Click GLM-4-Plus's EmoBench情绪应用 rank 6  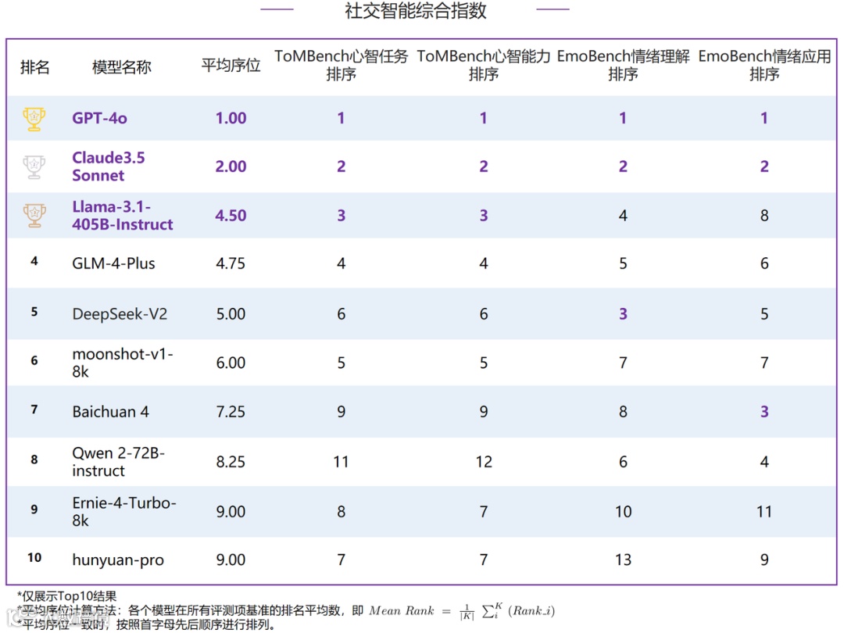[x=764, y=263]
